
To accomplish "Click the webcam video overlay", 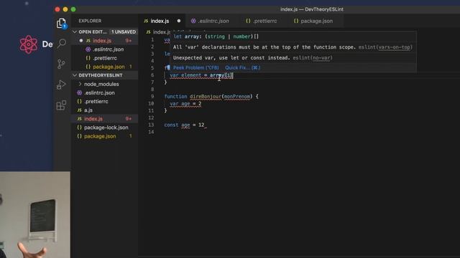I will pos(35,215).
